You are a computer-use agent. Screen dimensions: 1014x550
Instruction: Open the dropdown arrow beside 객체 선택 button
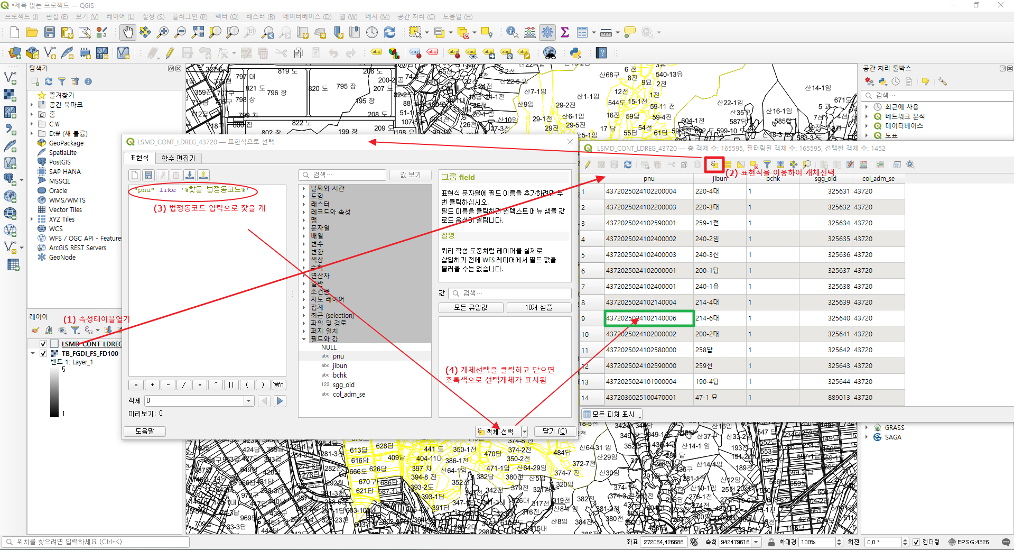(x=524, y=432)
